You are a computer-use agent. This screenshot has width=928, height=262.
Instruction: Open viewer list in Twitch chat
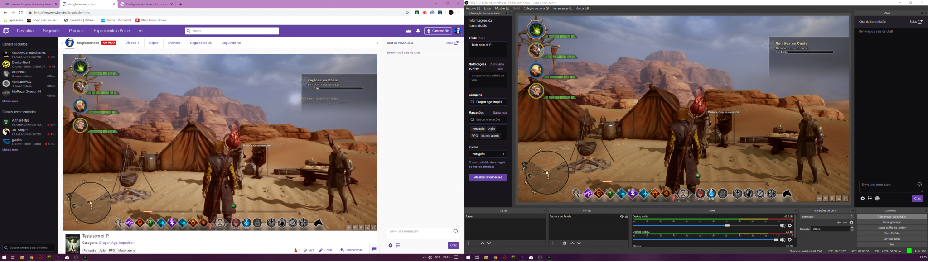(x=398, y=245)
